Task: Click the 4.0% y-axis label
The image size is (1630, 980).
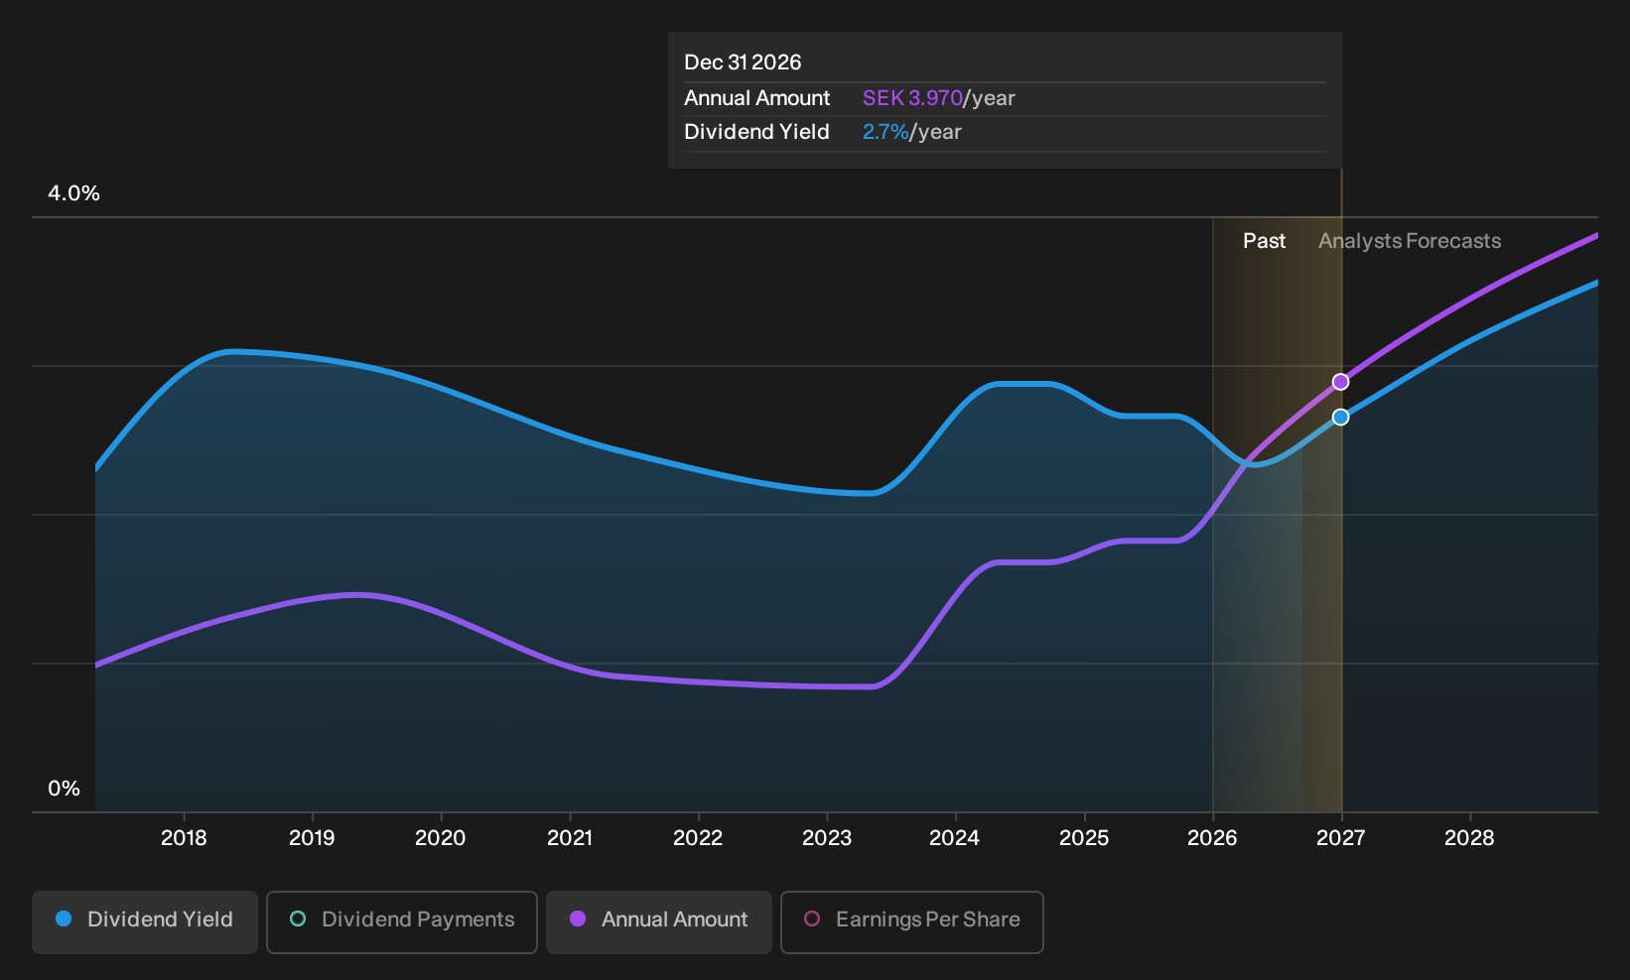Action: coord(73,193)
